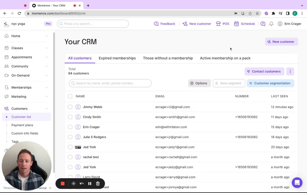Open the Options button

pyautogui.click(x=199, y=83)
